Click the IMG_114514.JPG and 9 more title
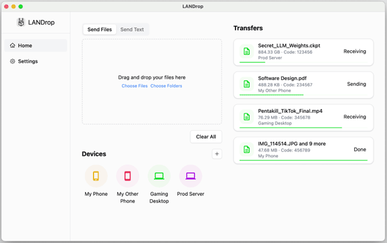 coord(292,144)
